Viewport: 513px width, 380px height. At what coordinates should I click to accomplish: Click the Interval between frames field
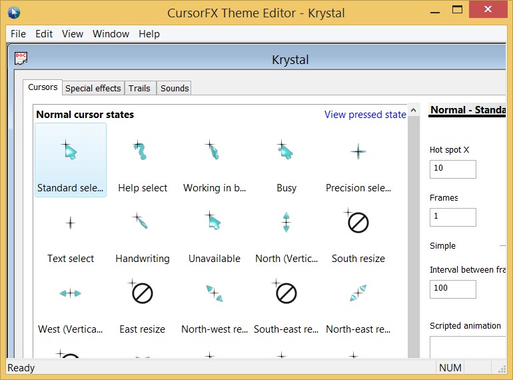pos(453,289)
